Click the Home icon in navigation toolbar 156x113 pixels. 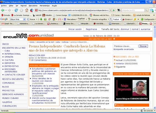[26, 10]
